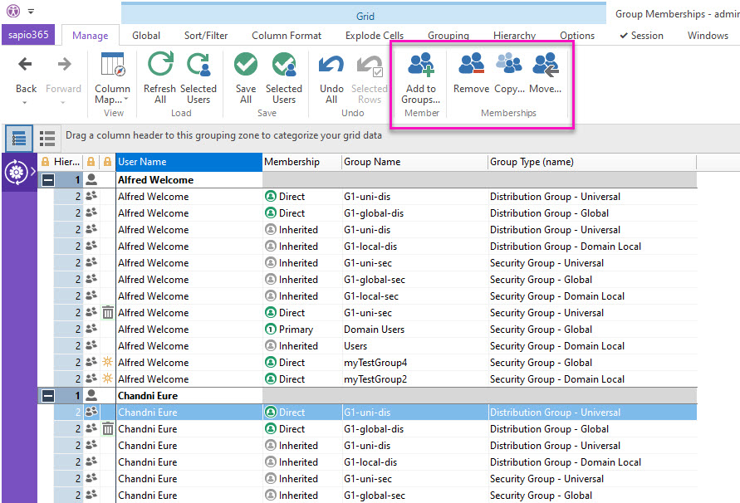Switch to Explode Cells tab
Screen dimensions: 740x503
tap(375, 36)
